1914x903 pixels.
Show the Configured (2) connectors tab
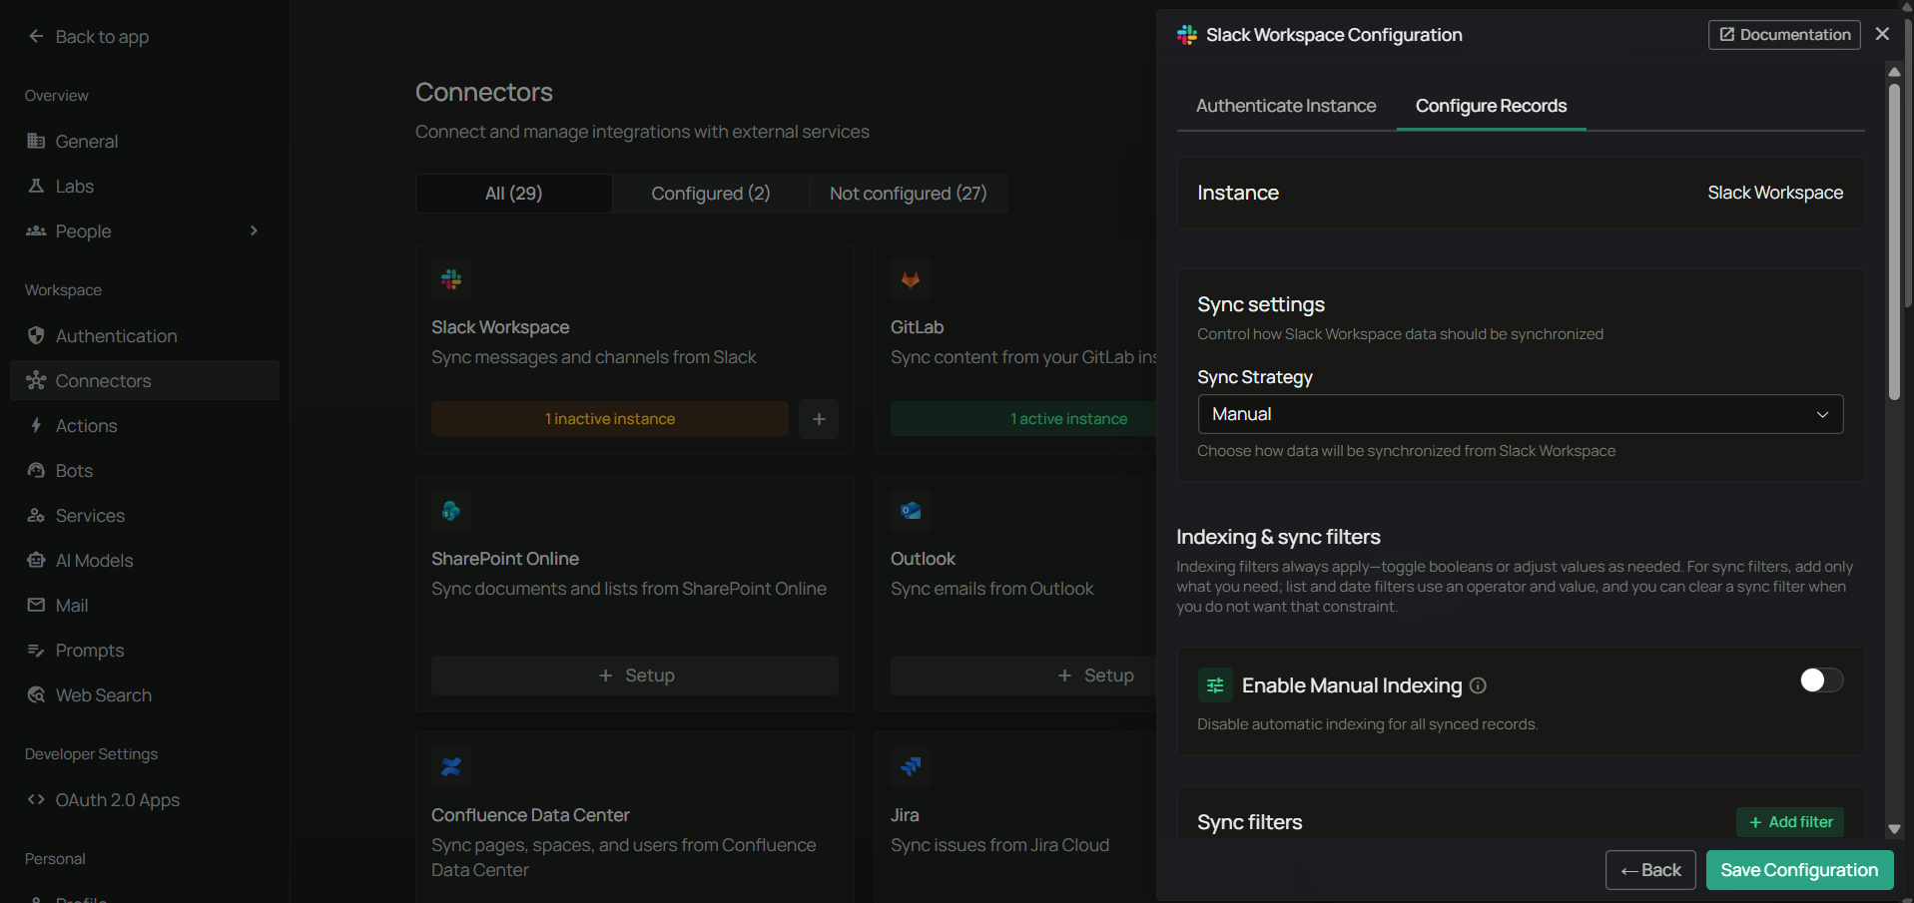click(711, 194)
